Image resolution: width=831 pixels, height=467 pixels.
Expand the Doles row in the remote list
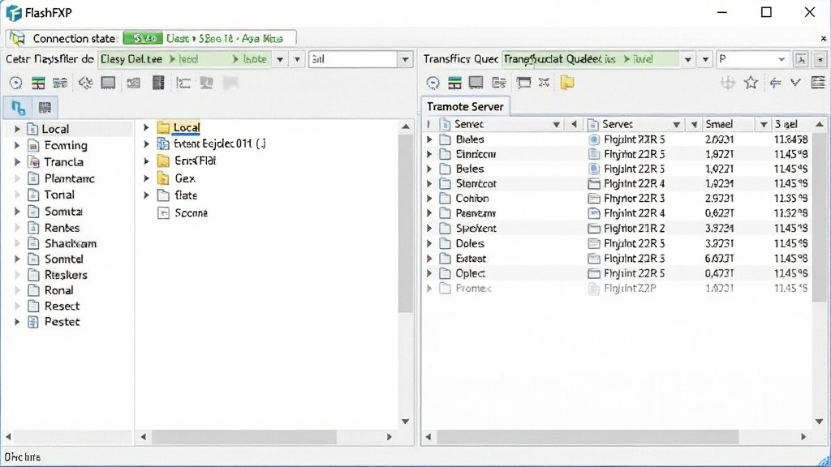pyautogui.click(x=429, y=243)
